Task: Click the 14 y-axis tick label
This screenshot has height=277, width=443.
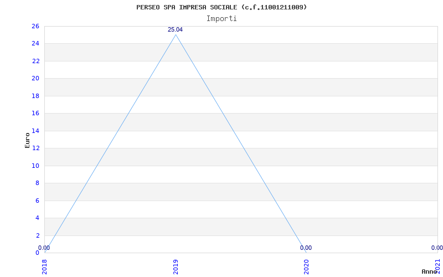Action: [x=35, y=131]
